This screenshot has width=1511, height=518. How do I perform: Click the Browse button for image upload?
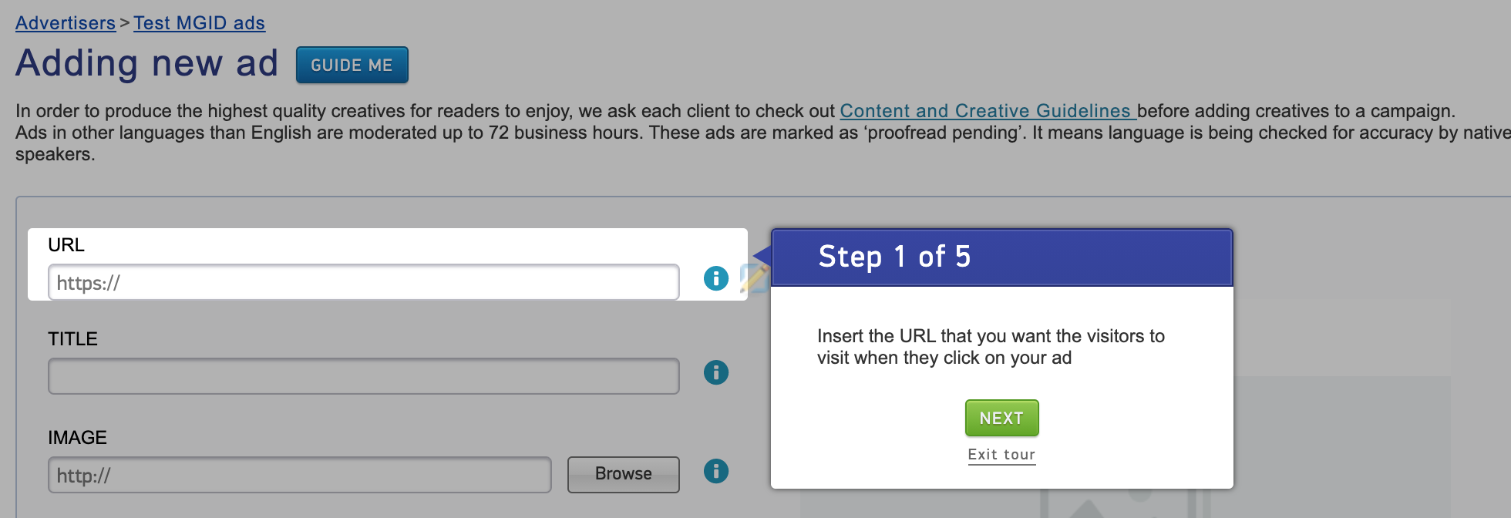tap(623, 474)
